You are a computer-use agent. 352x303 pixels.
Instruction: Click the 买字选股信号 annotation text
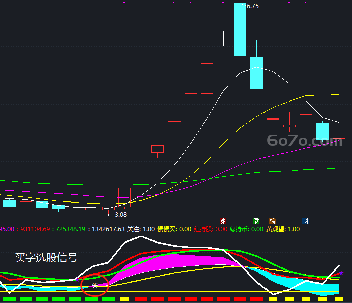46,257
